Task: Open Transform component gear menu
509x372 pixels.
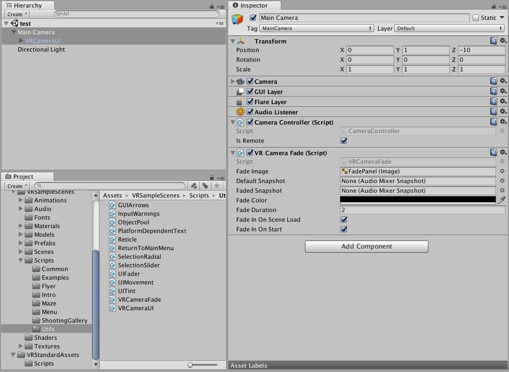Action: point(503,41)
